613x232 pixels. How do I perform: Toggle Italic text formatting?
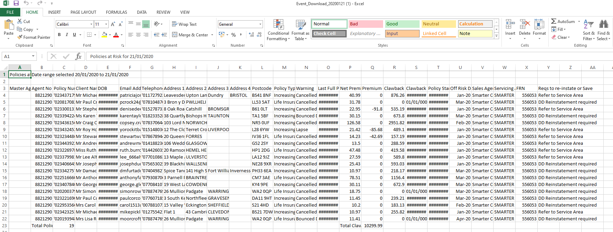point(66,35)
